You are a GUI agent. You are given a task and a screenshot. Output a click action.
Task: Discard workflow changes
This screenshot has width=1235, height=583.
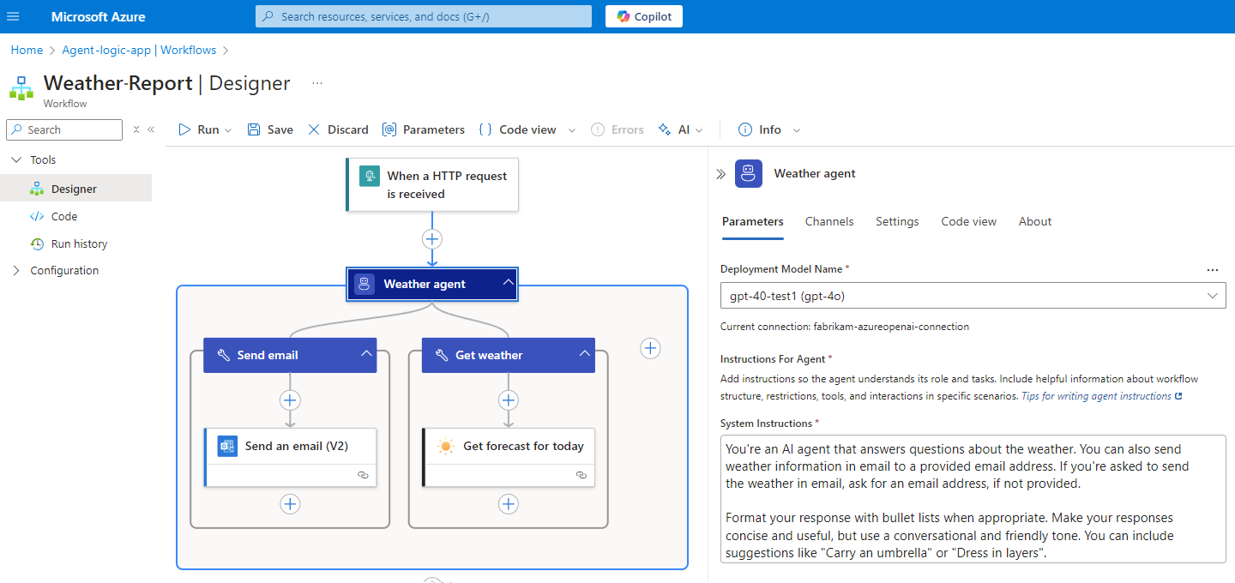(x=338, y=129)
